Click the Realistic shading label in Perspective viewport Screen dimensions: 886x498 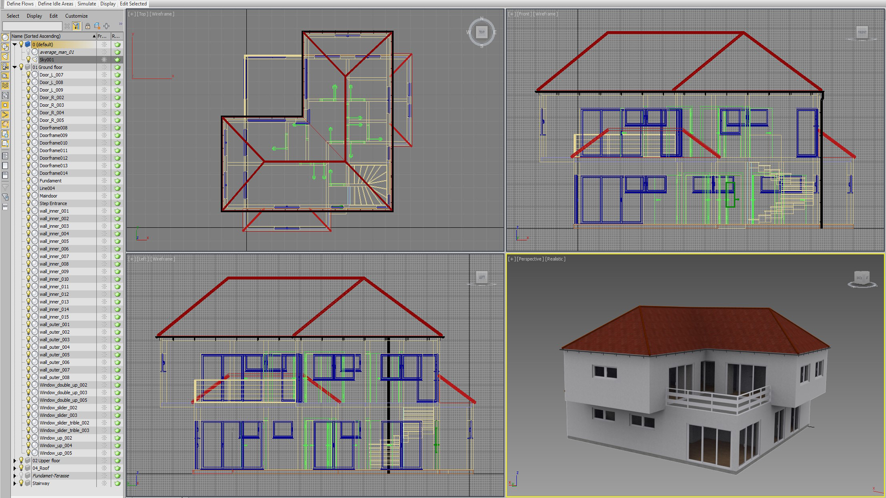(555, 259)
